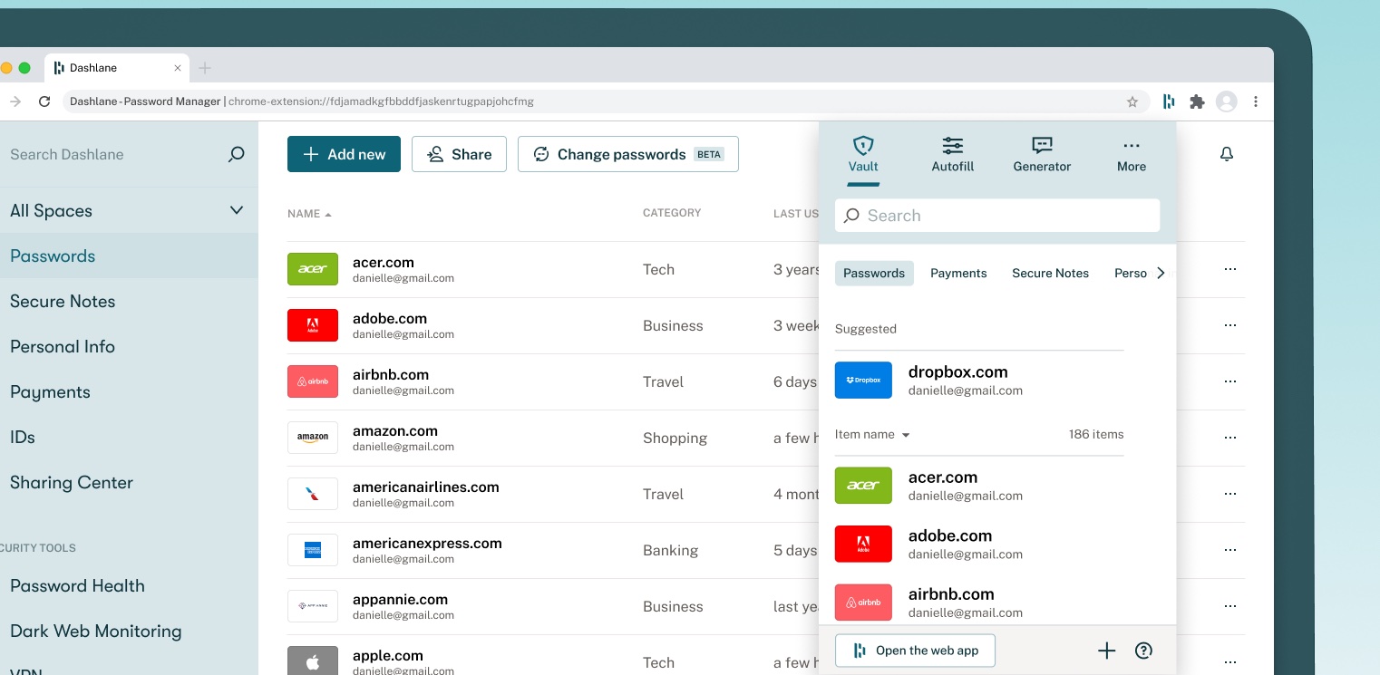Bookmark the page with the star icon
Viewport: 1380px width, 675px height.
click(1132, 101)
